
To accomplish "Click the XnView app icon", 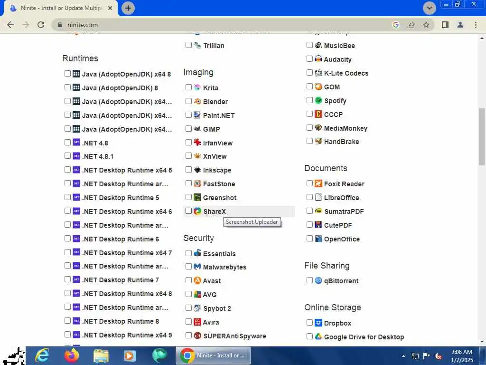I will [197, 156].
